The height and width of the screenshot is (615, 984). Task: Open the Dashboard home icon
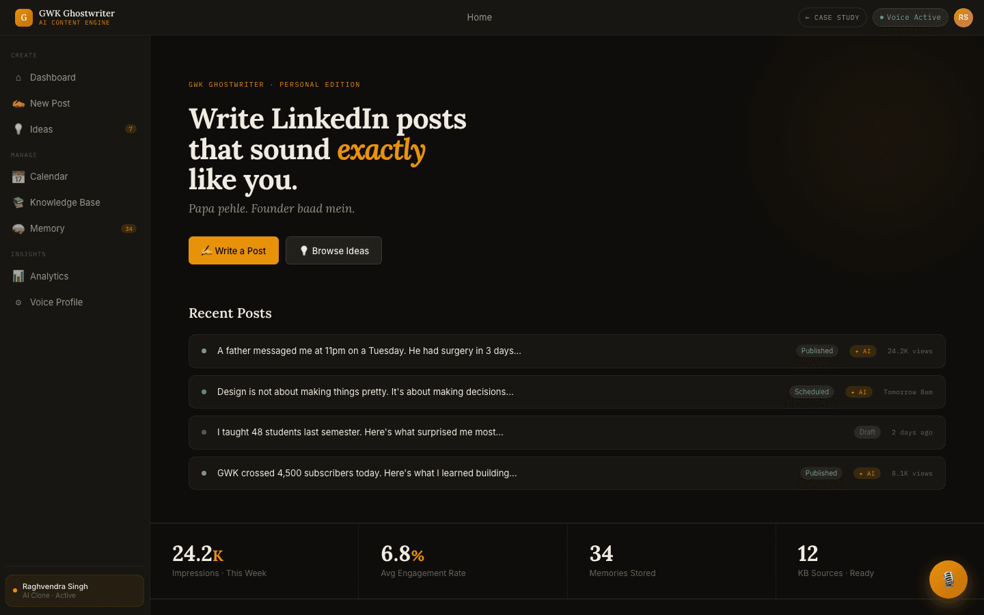click(x=18, y=78)
